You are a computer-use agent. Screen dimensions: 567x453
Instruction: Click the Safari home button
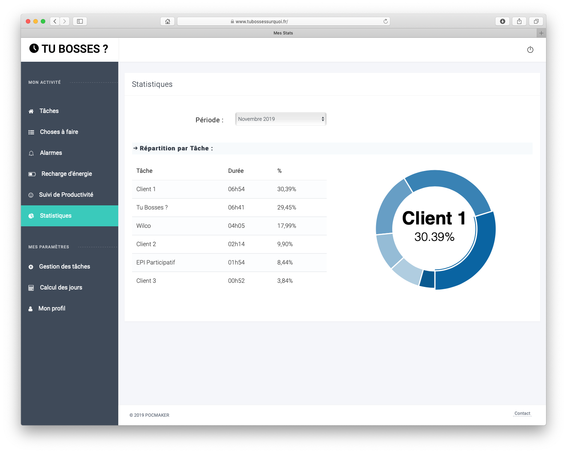pyautogui.click(x=167, y=21)
